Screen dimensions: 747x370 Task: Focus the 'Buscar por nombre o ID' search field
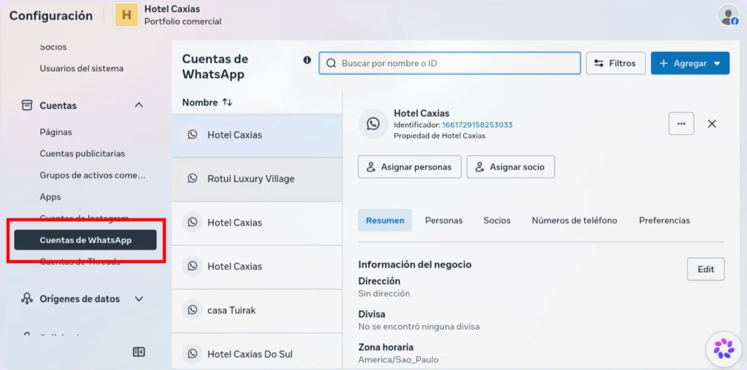tap(450, 63)
